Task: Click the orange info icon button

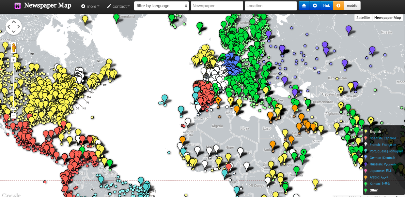Action: click(x=338, y=6)
